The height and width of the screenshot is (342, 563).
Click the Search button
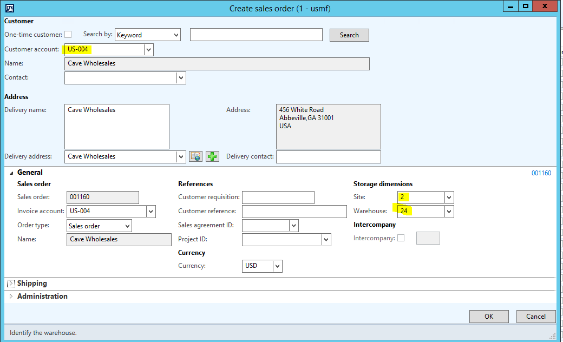pos(349,35)
